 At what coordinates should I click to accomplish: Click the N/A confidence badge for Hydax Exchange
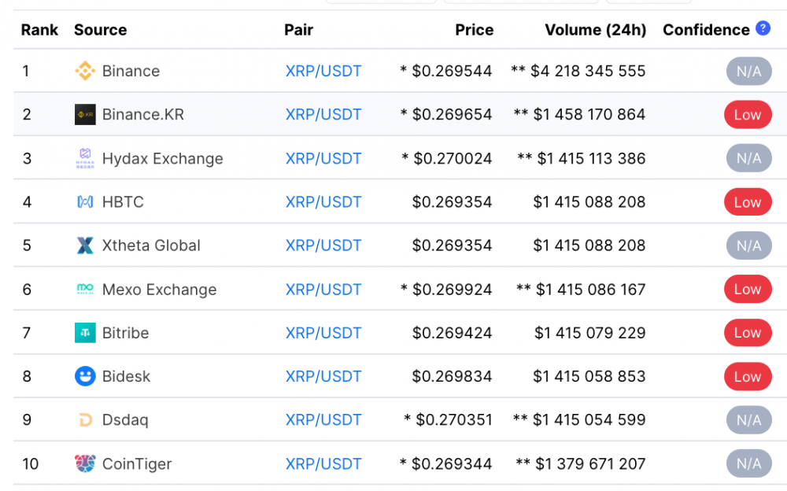[749, 159]
